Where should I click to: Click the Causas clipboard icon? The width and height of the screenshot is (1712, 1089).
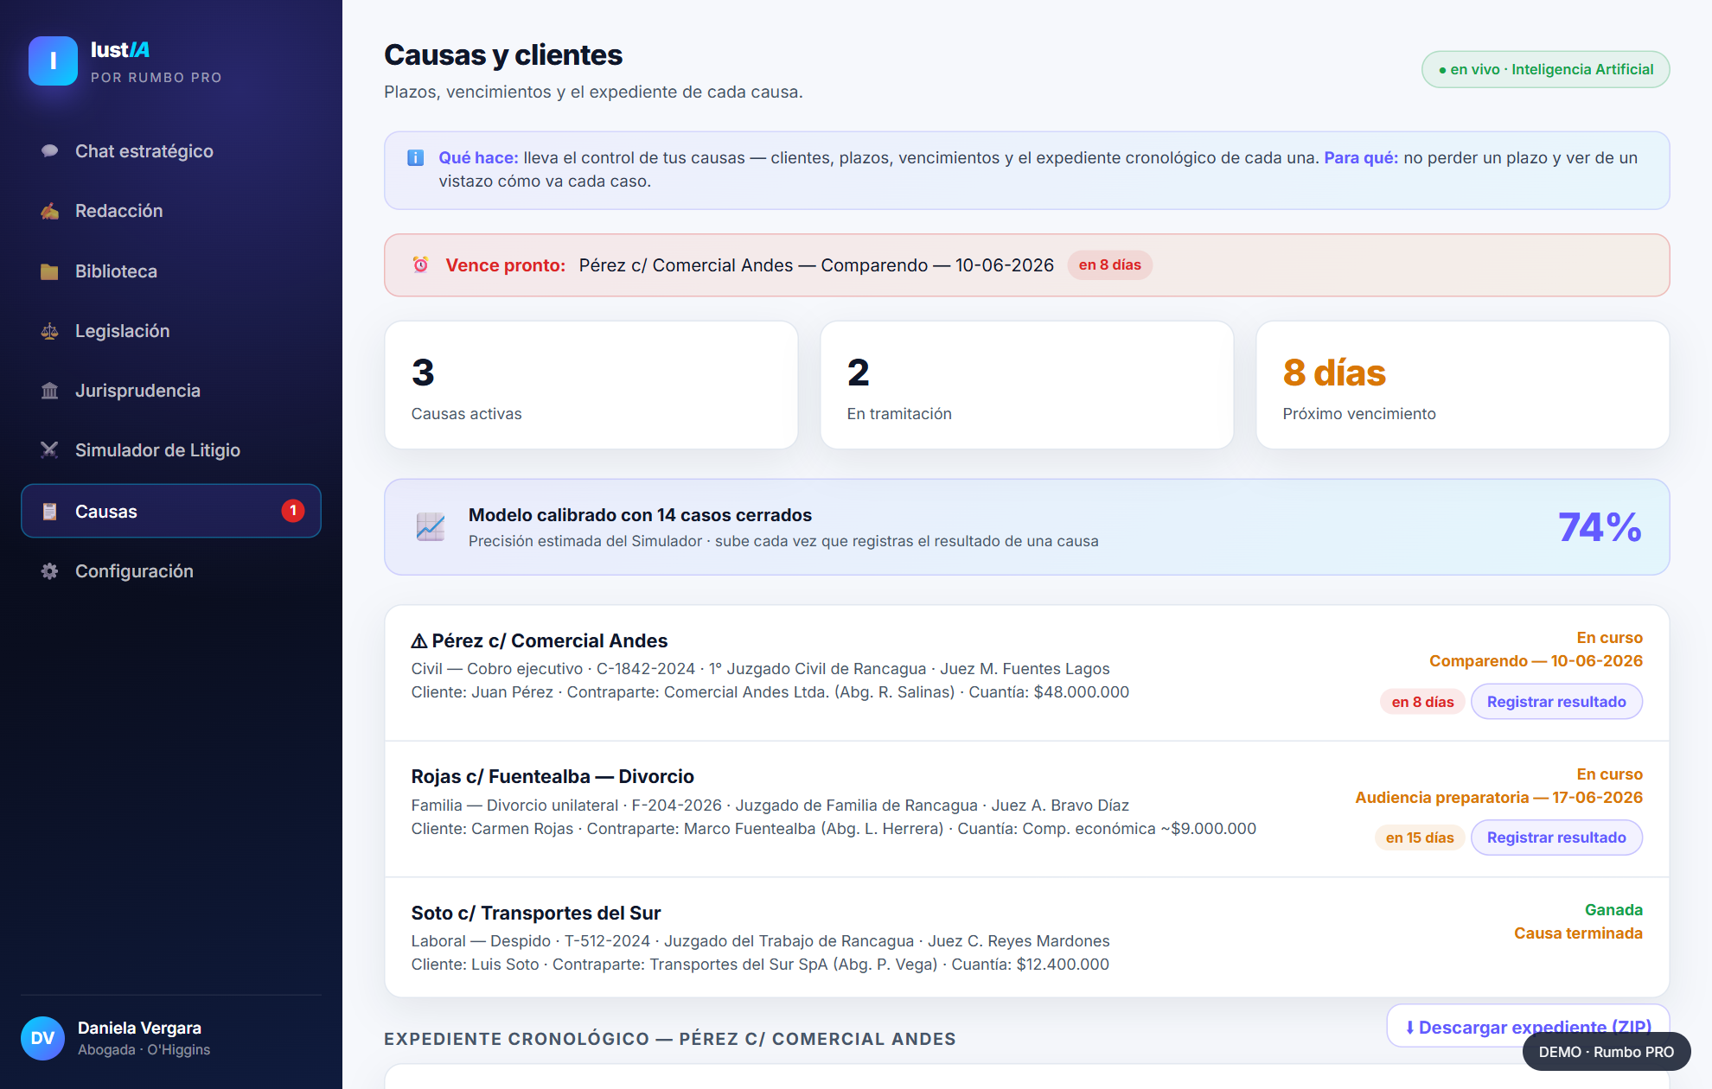coord(49,512)
